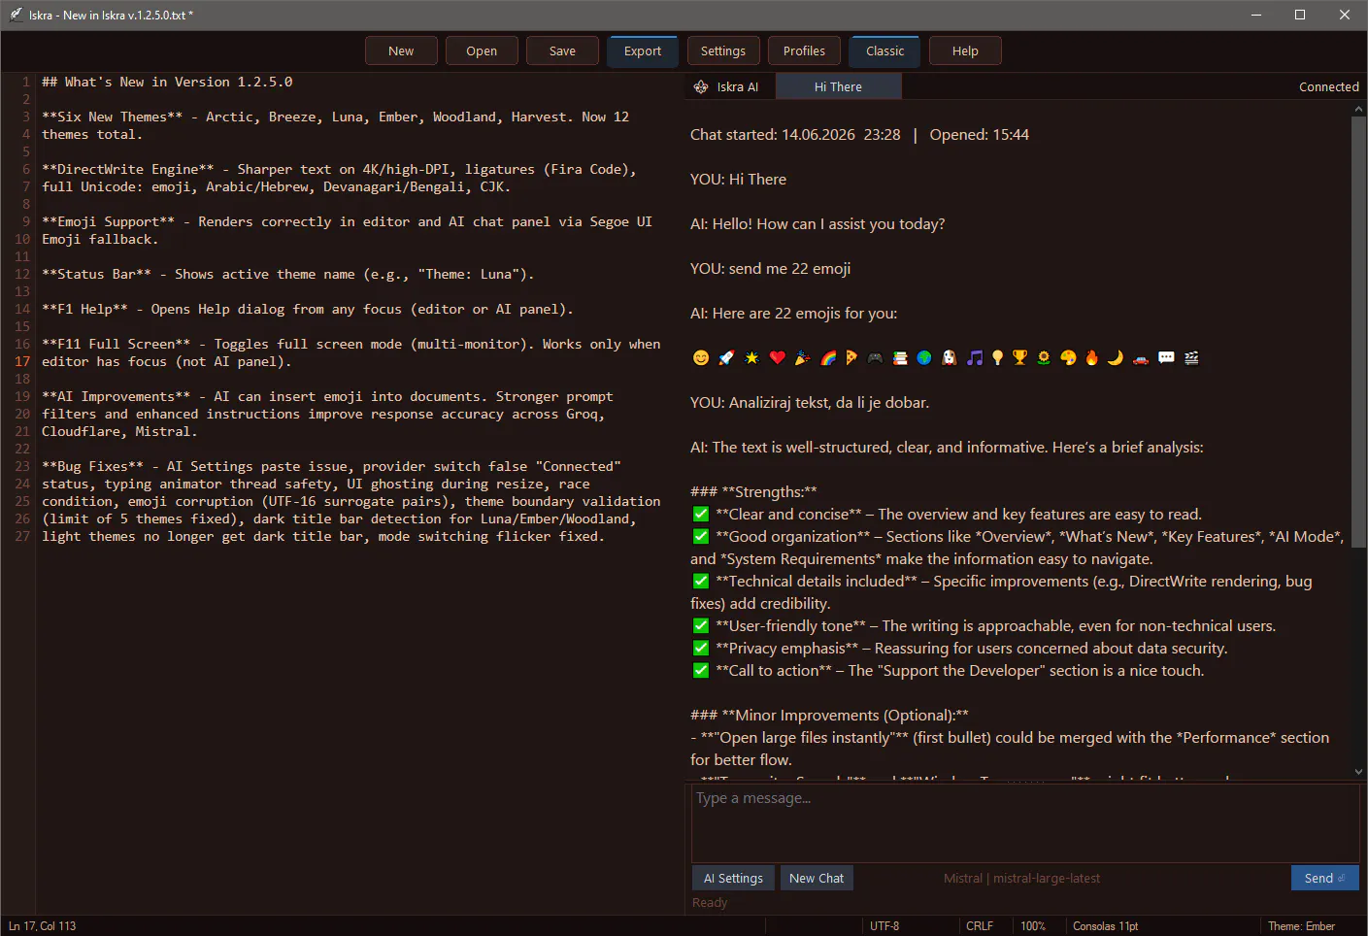Click 'Ln 17, Col 113' in status bar
This screenshot has height=936, width=1368.
tap(42, 925)
